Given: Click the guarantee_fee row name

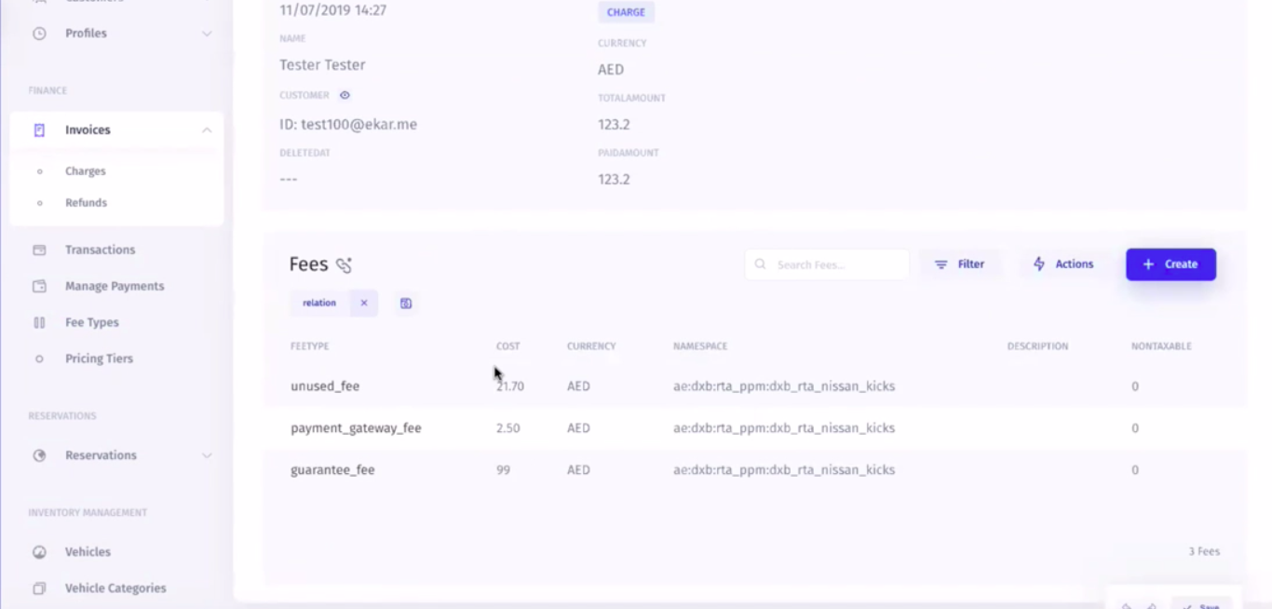Looking at the screenshot, I should coord(332,470).
